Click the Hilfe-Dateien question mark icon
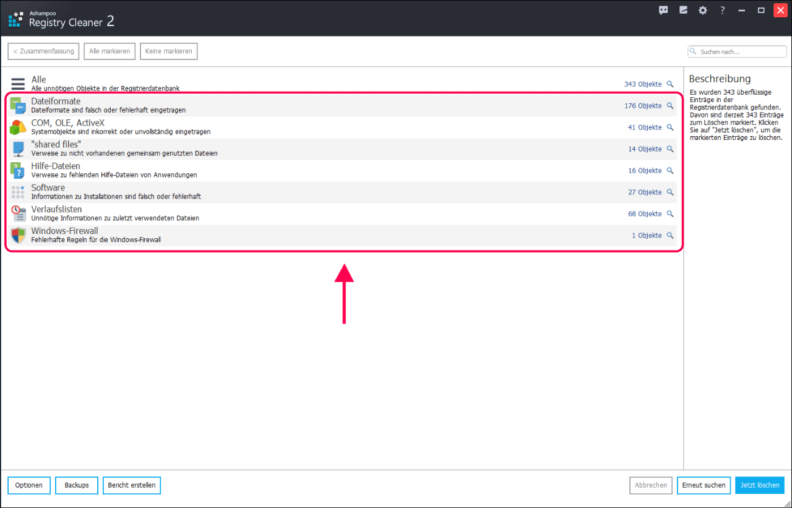Screen dimensions: 792x508 [18, 171]
